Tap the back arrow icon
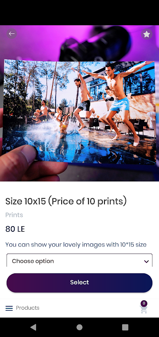 point(12,34)
